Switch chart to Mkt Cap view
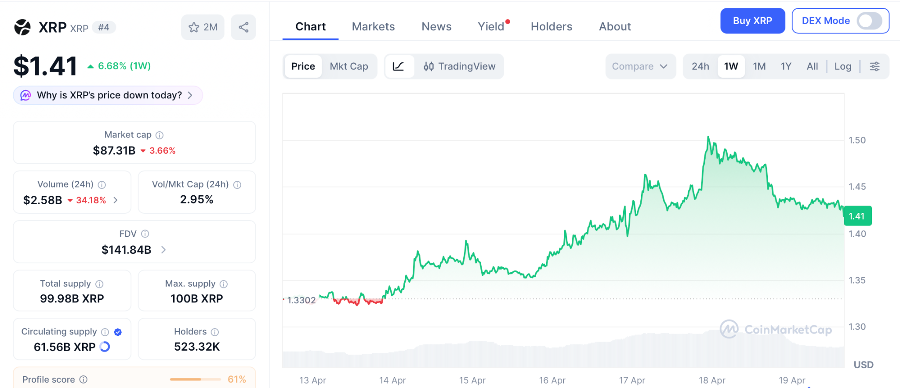The image size is (900, 388). [x=349, y=66]
